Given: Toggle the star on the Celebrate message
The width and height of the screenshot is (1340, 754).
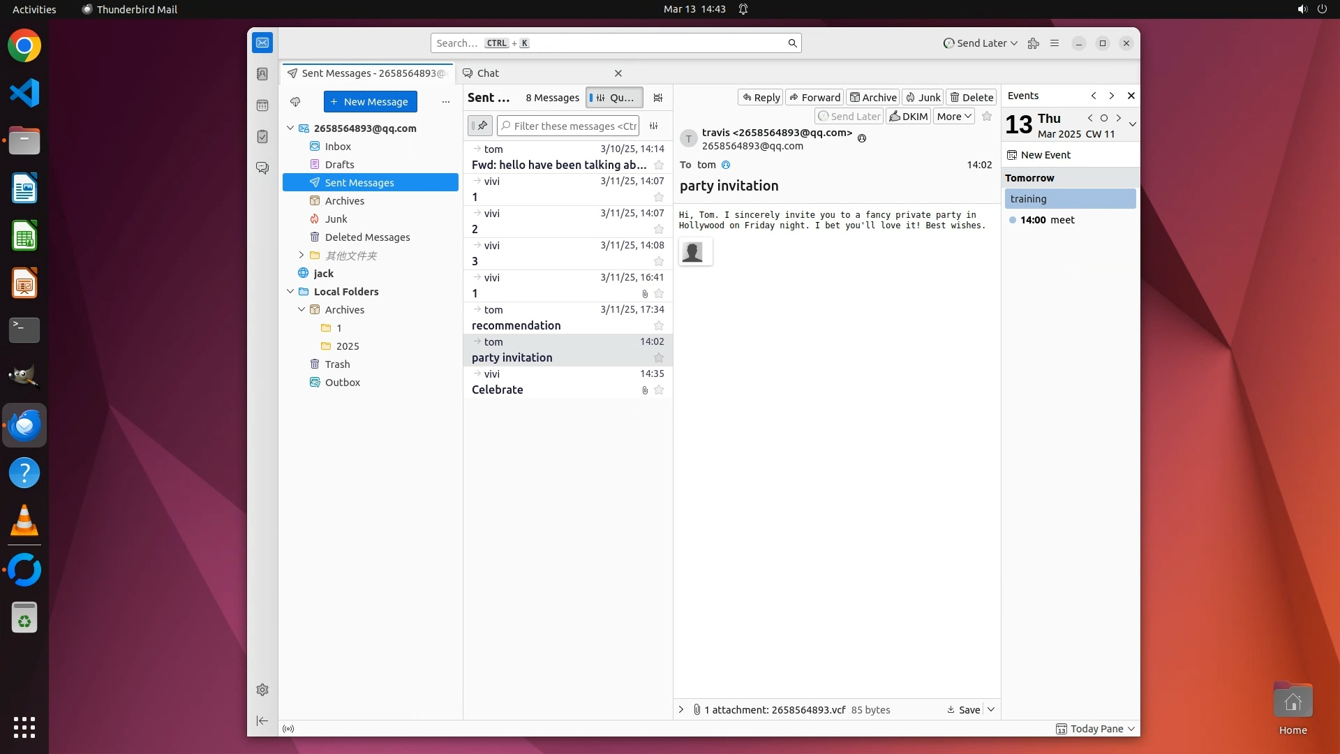Looking at the screenshot, I should click(x=659, y=390).
